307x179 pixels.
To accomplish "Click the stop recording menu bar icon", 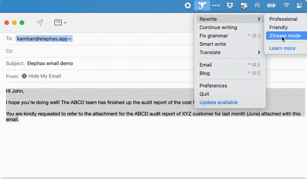I will pyautogui.click(x=188, y=5).
